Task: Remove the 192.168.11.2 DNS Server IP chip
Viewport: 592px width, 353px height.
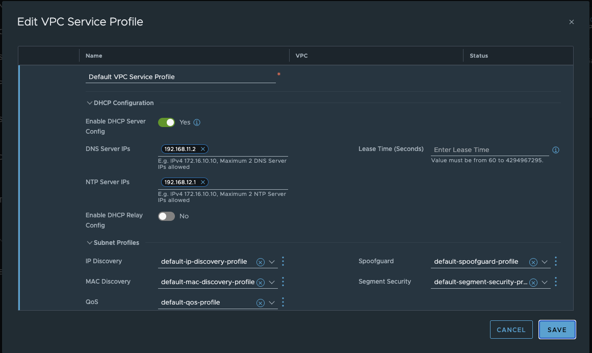Action: click(x=202, y=148)
